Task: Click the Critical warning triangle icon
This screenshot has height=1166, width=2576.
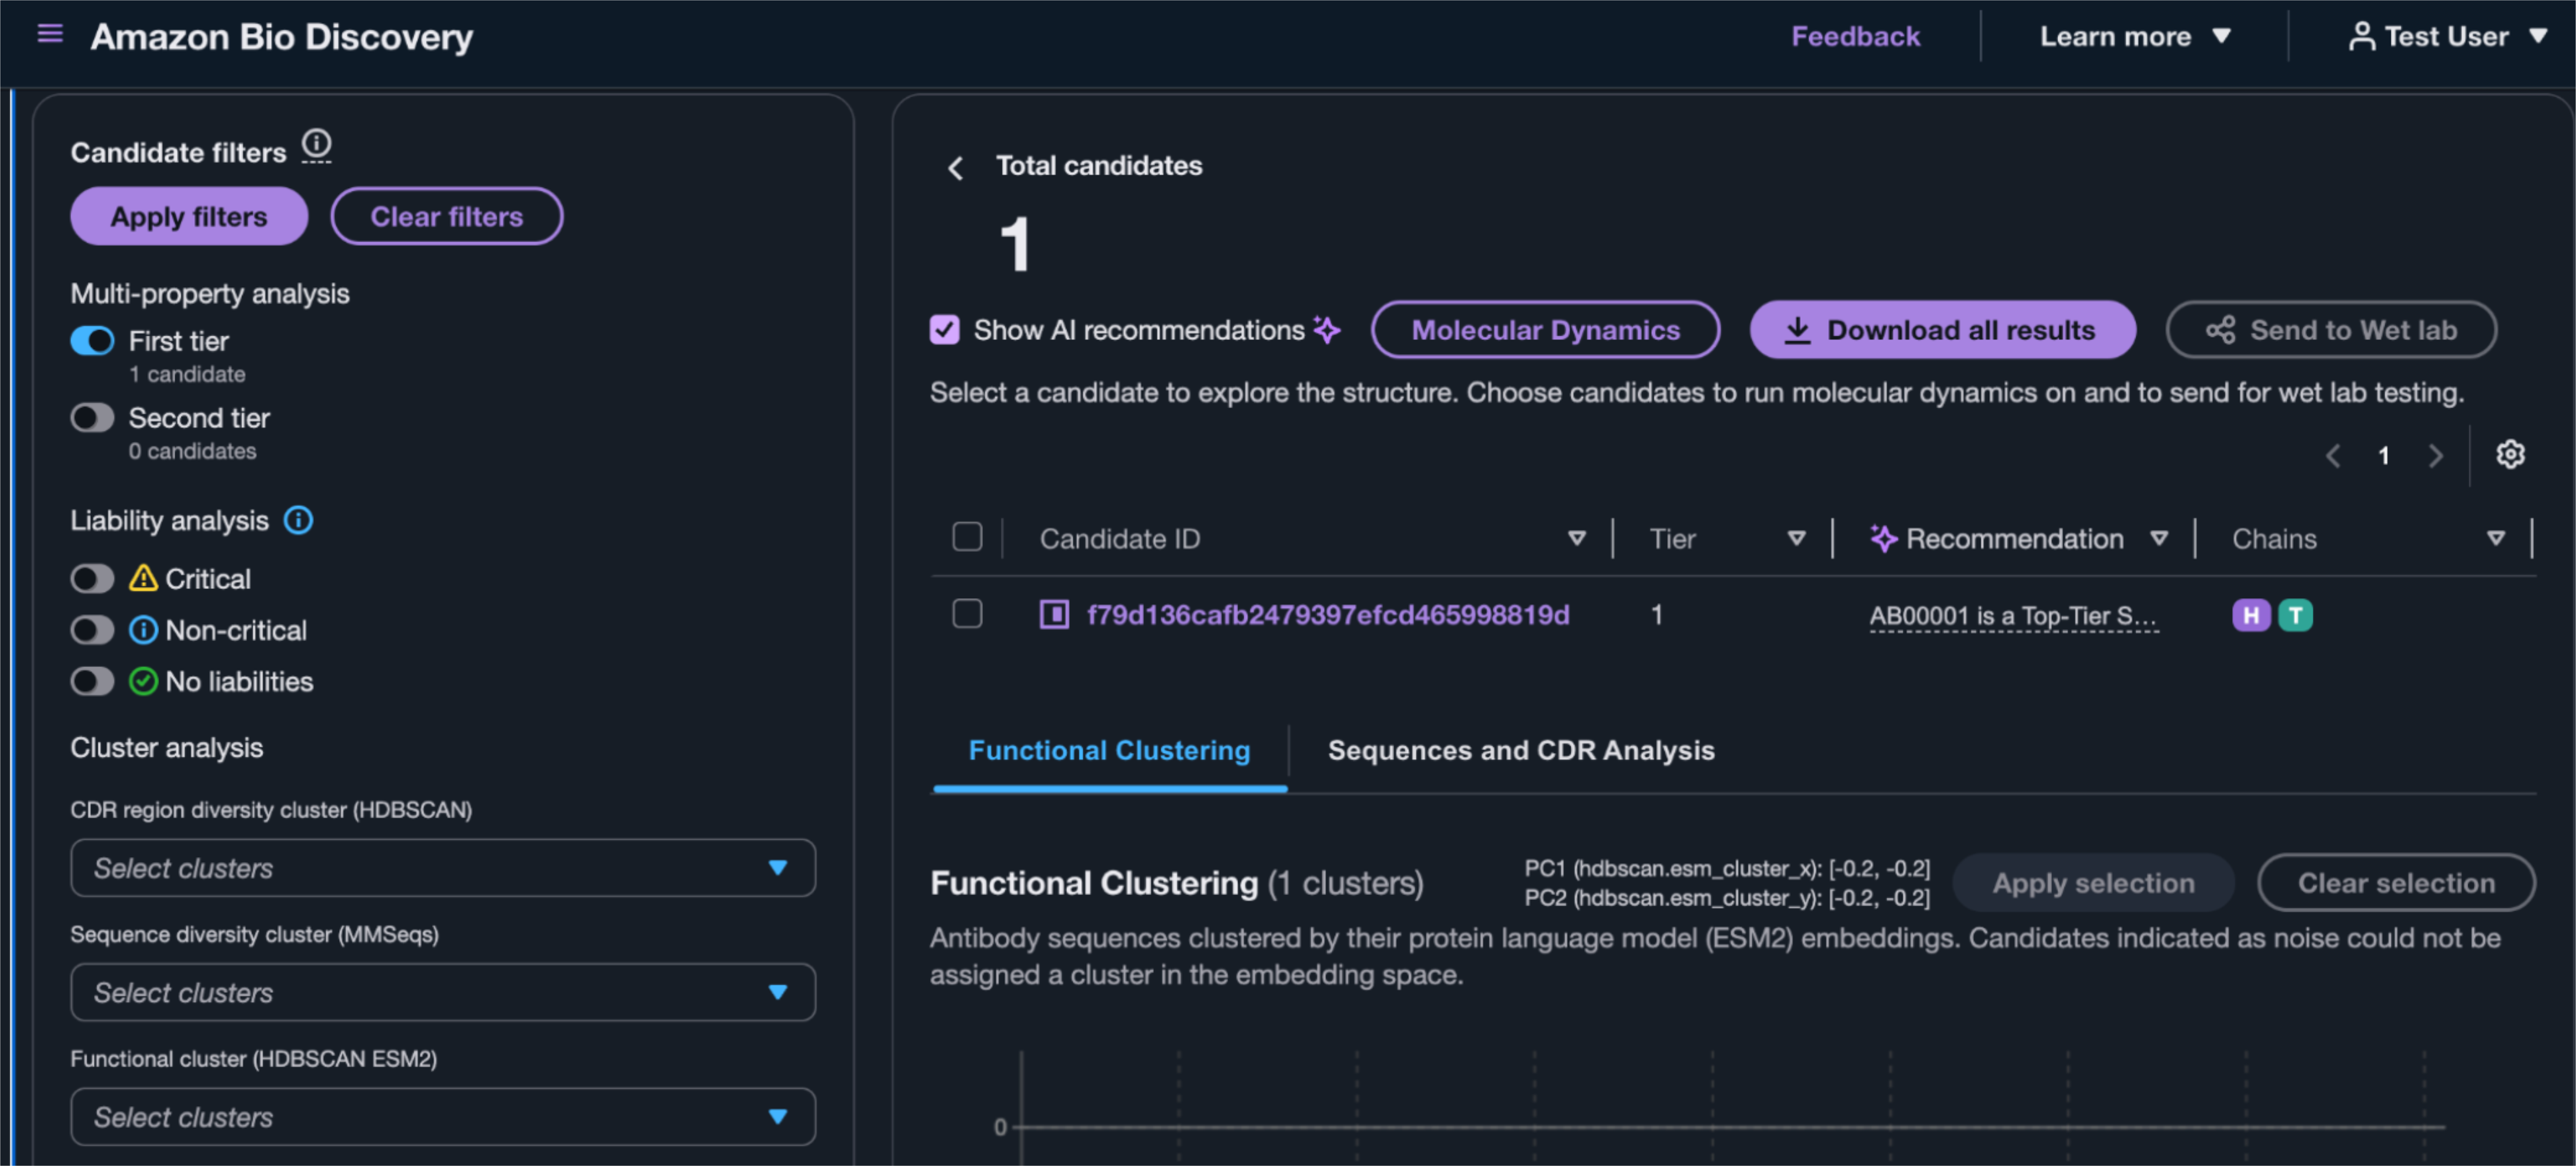Action: [x=143, y=578]
